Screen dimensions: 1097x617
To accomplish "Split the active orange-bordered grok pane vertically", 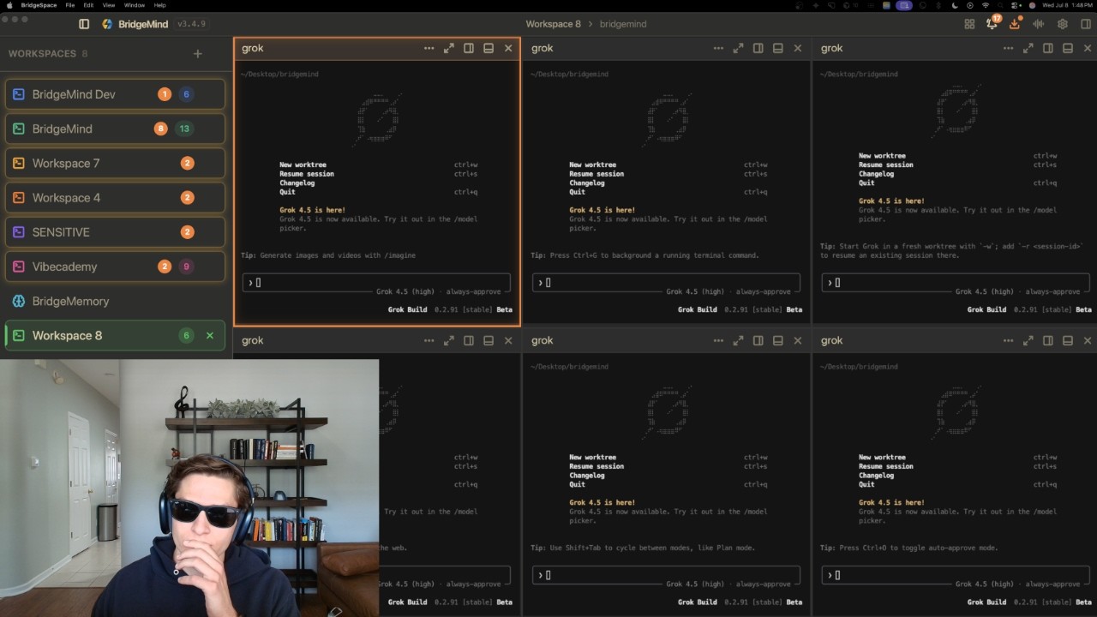I will [x=469, y=48].
